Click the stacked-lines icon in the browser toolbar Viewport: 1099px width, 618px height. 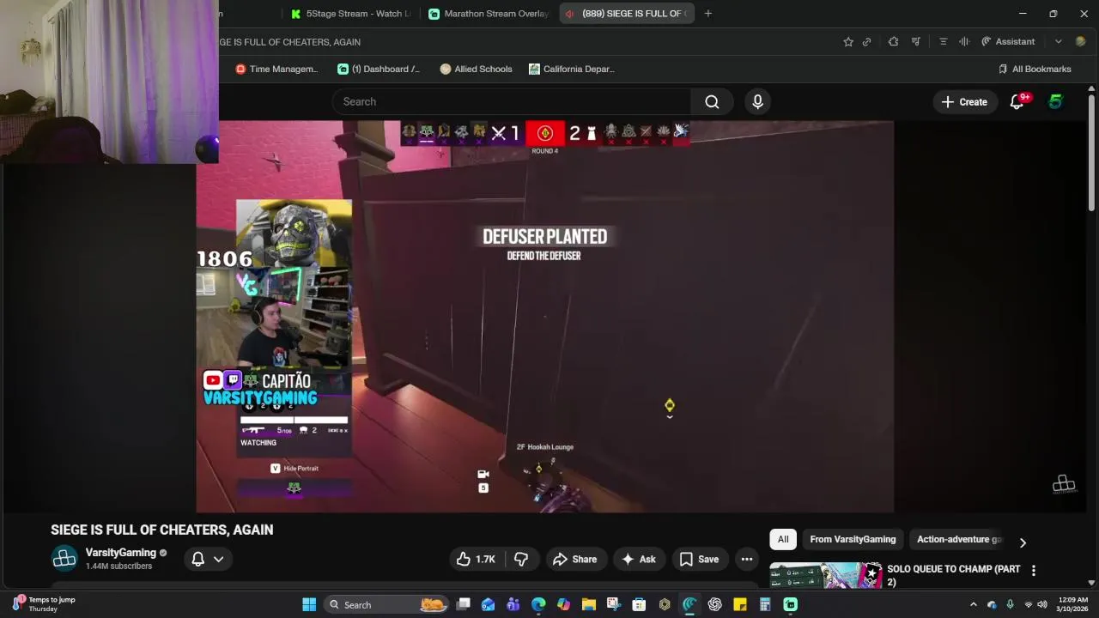click(943, 41)
